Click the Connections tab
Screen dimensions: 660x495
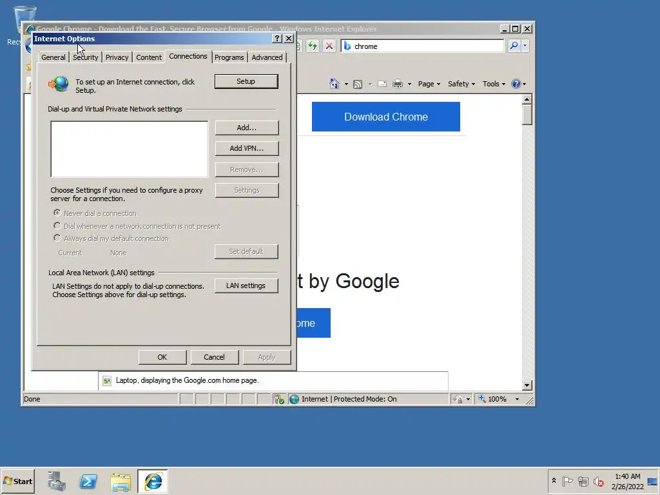(188, 57)
